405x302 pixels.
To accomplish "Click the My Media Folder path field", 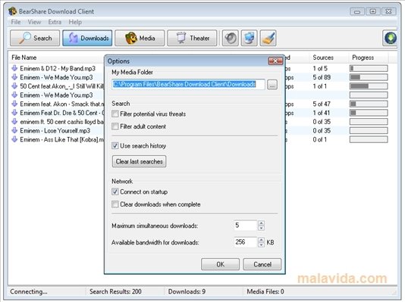I will (189, 84).
